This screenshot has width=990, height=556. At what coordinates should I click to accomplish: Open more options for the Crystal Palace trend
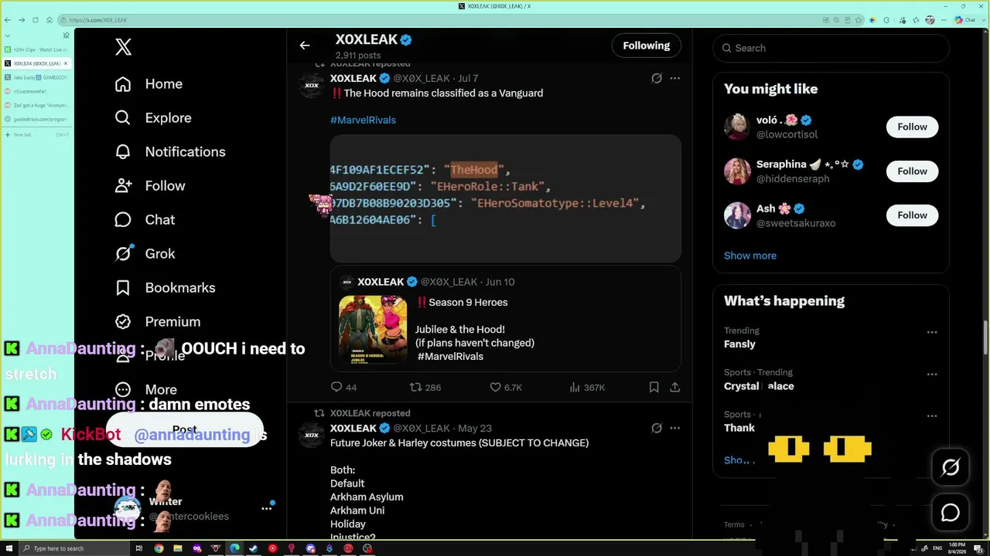click(932, 374)
